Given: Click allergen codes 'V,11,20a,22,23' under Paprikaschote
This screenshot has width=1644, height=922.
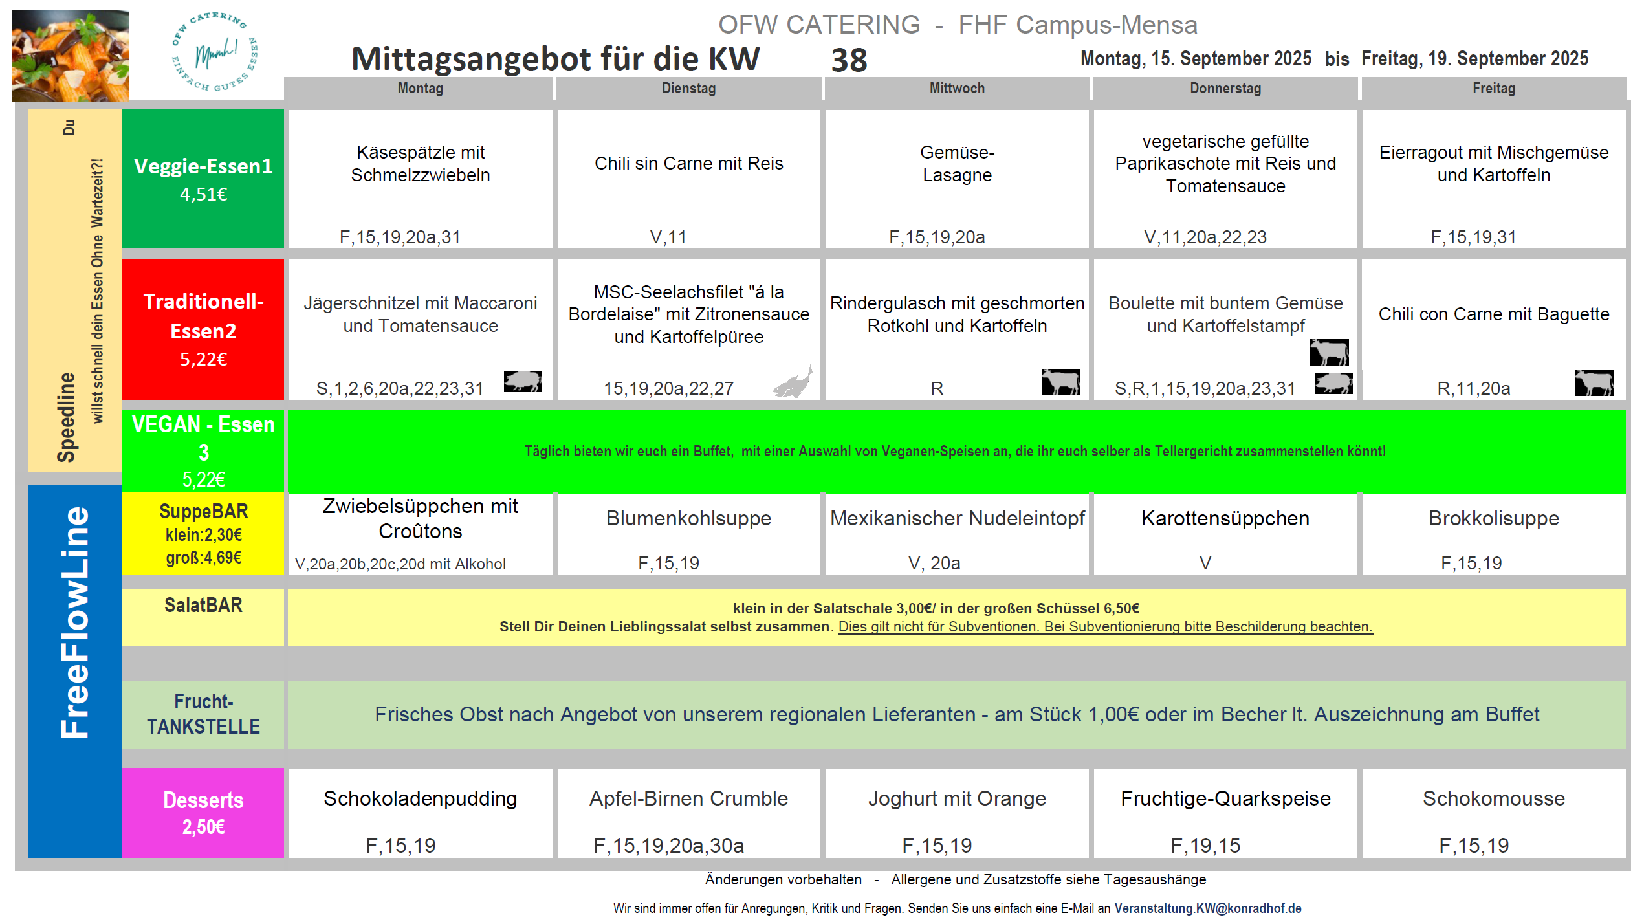Looking at the screenshot, I should [x=1205, y=237].
